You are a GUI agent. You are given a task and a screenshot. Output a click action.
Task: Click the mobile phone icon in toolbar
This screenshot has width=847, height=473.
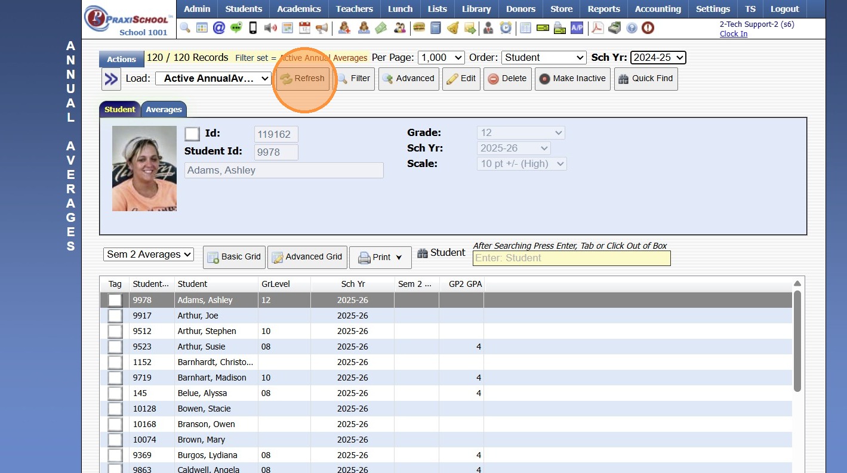coord(253,28)
